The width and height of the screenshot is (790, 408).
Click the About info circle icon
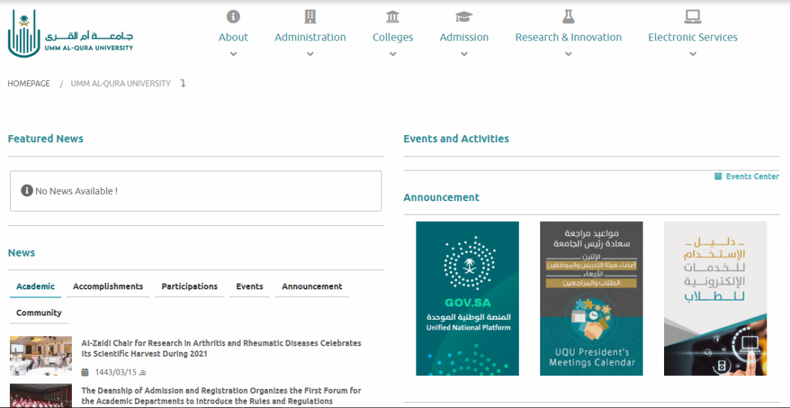click(x=233, y=16)
